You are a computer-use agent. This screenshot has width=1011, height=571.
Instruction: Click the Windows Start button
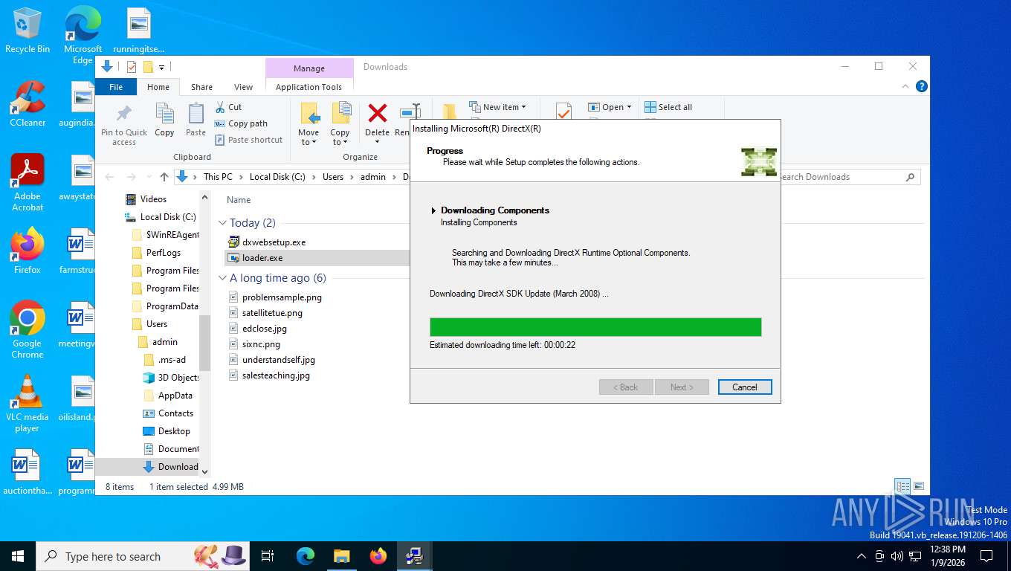point(18,556)
